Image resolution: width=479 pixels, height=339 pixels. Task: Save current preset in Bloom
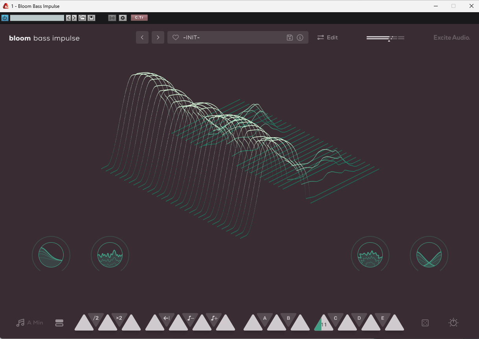(290, 37)
